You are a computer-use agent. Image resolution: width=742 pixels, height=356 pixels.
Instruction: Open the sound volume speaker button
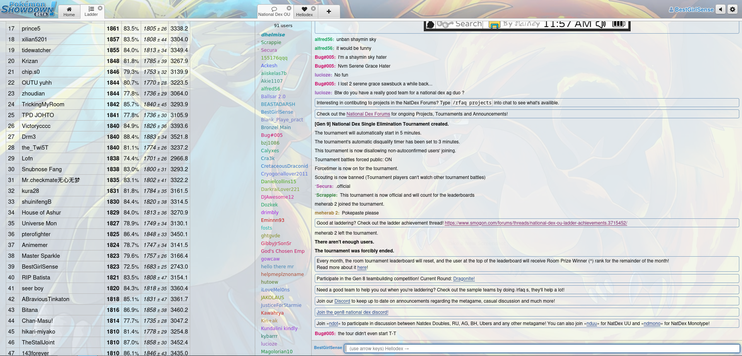pos(720,9)
